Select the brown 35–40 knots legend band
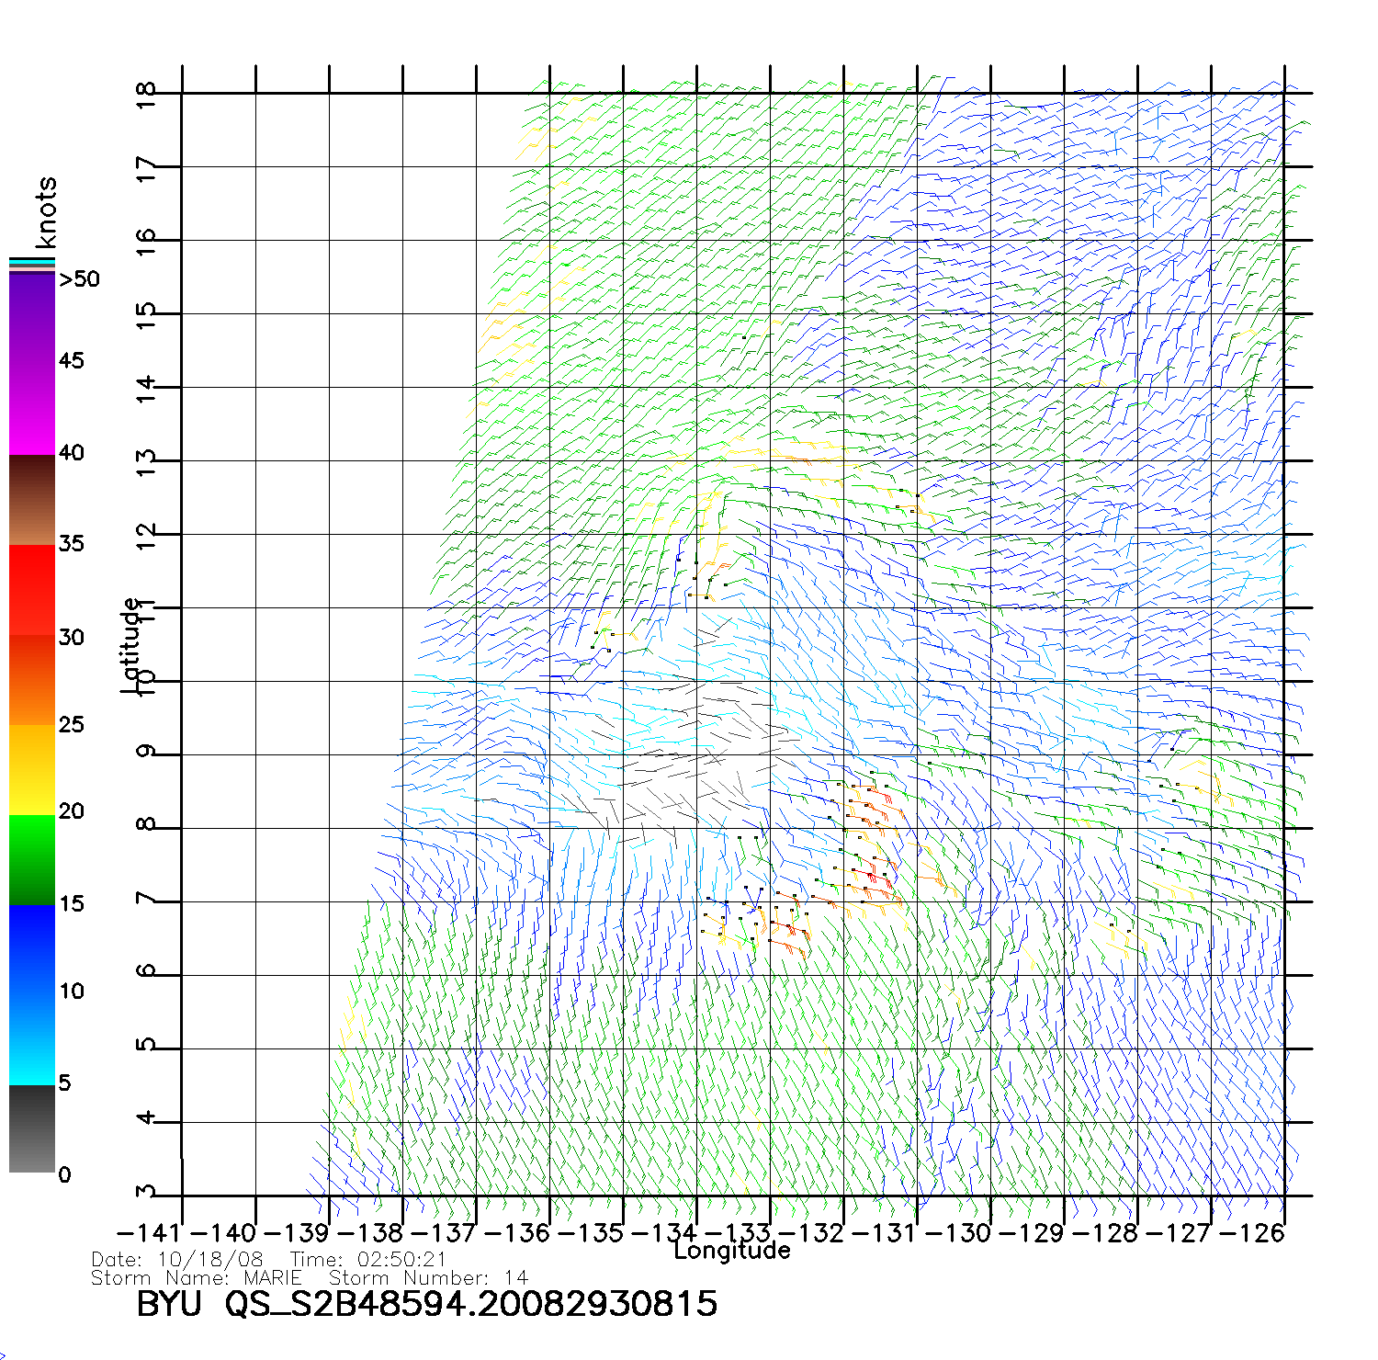 click(x=32, y=501)
